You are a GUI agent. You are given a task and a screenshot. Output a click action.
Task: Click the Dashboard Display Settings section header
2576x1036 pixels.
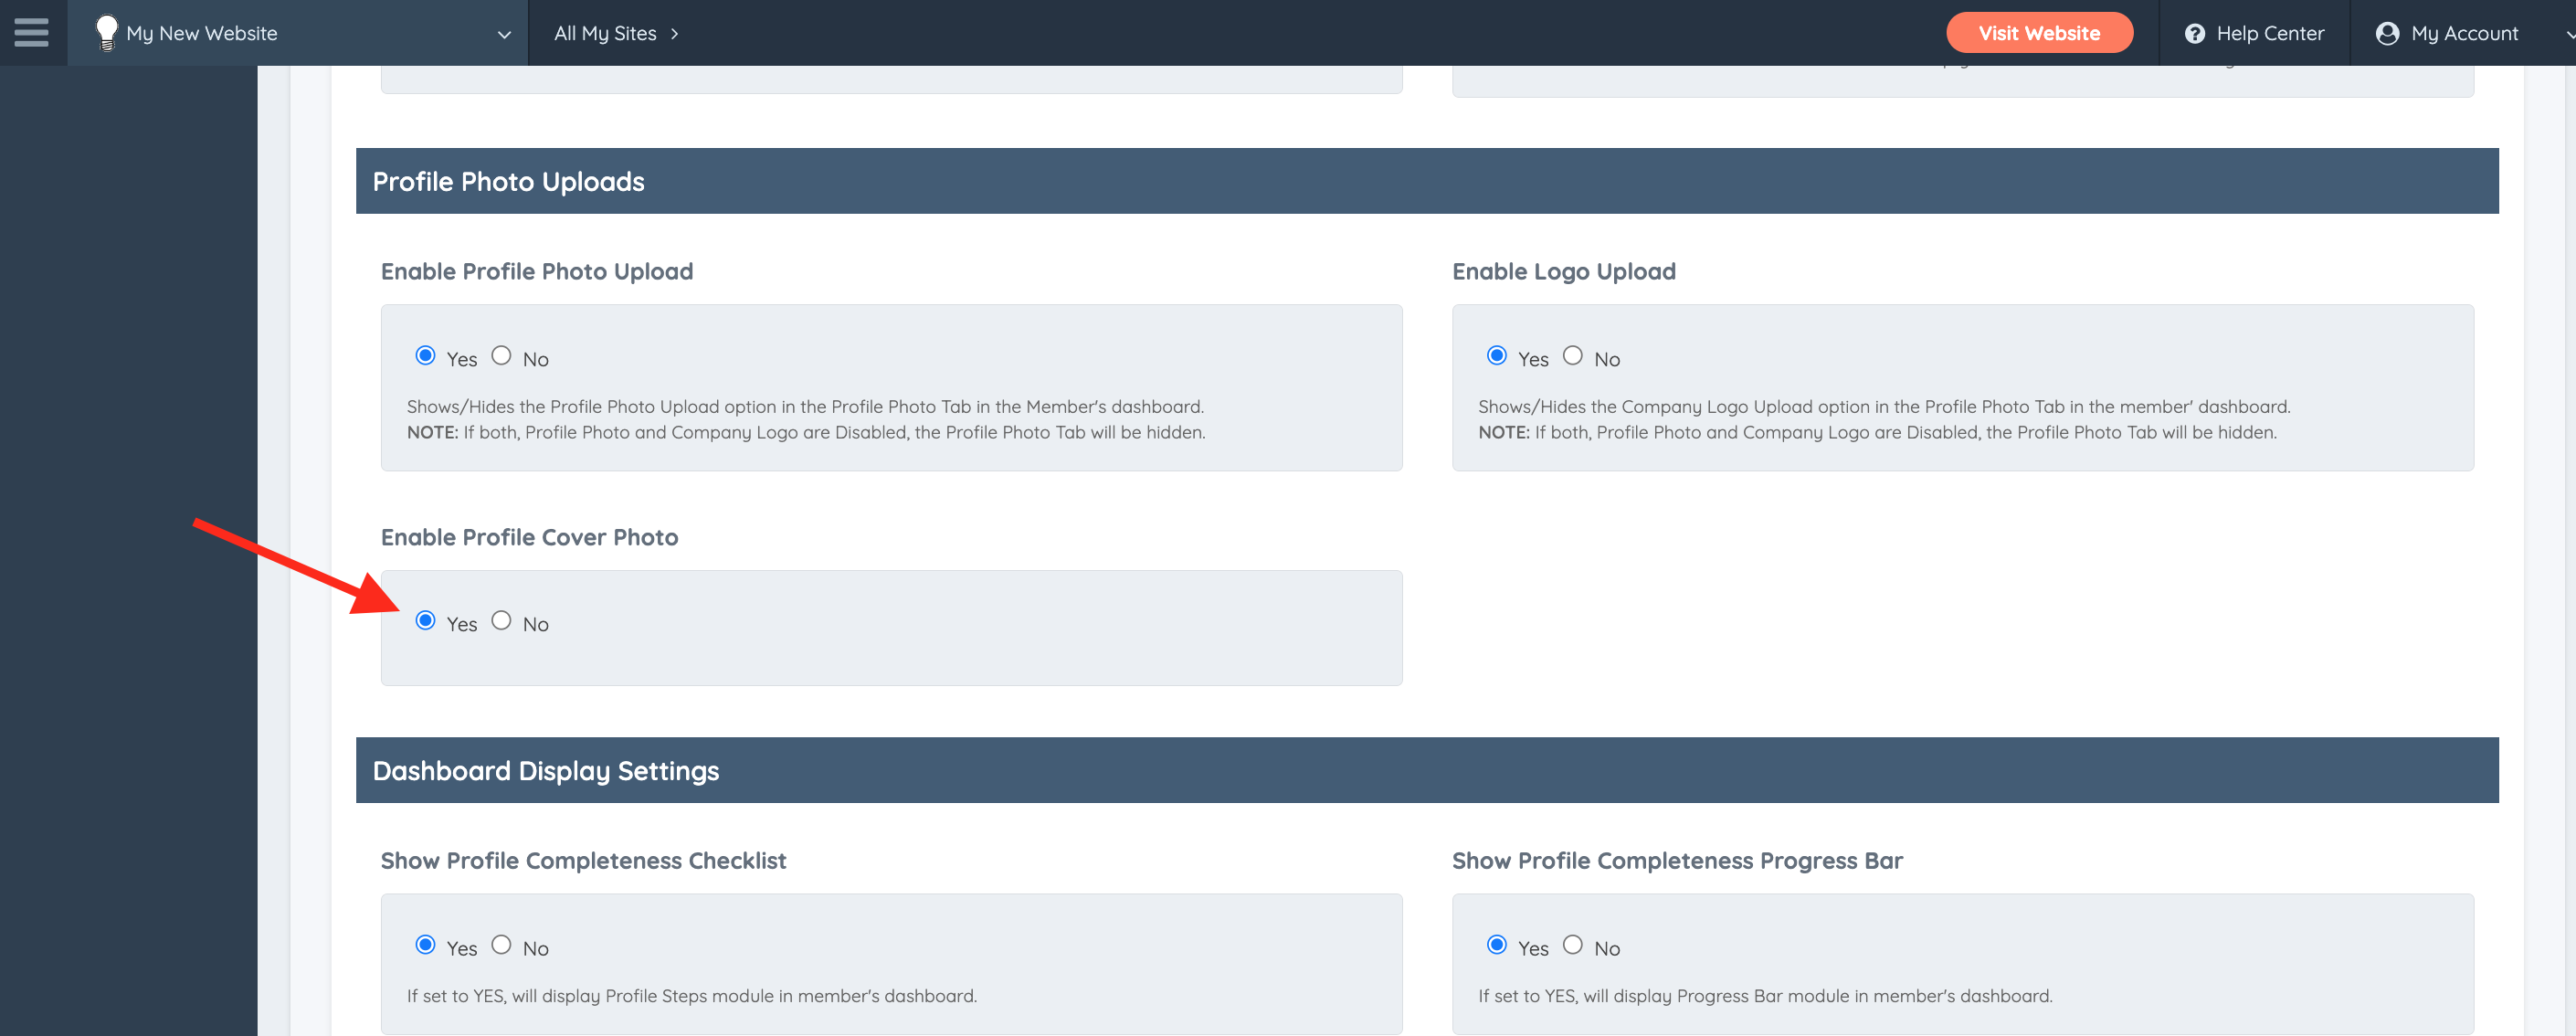(545, 771)
